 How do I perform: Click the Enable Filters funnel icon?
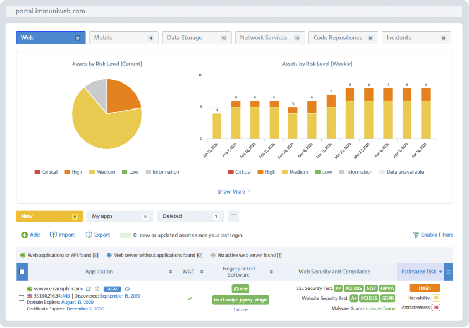[416, 235]
